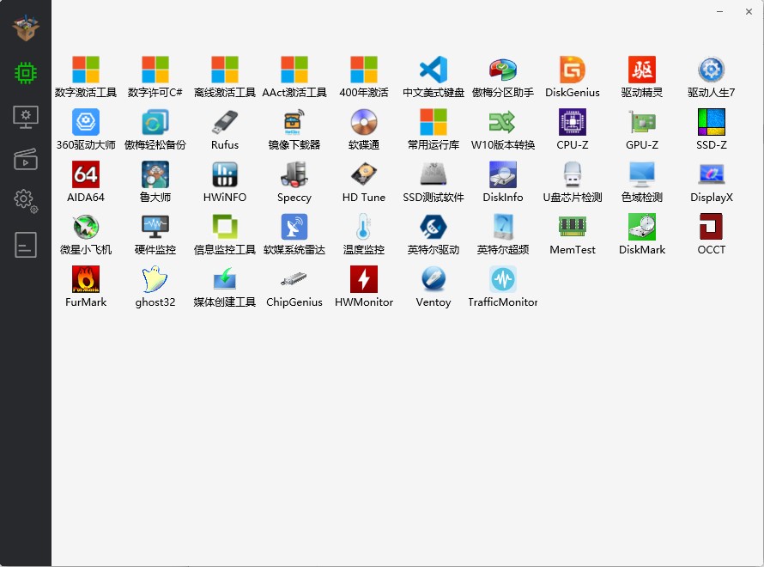764x567 pixels.
Task: Launch 信息监控工具
Action: (x=225, y=235)
